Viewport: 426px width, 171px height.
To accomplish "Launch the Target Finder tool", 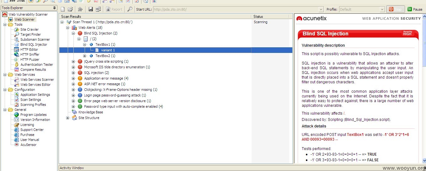I will pos(31,34).
